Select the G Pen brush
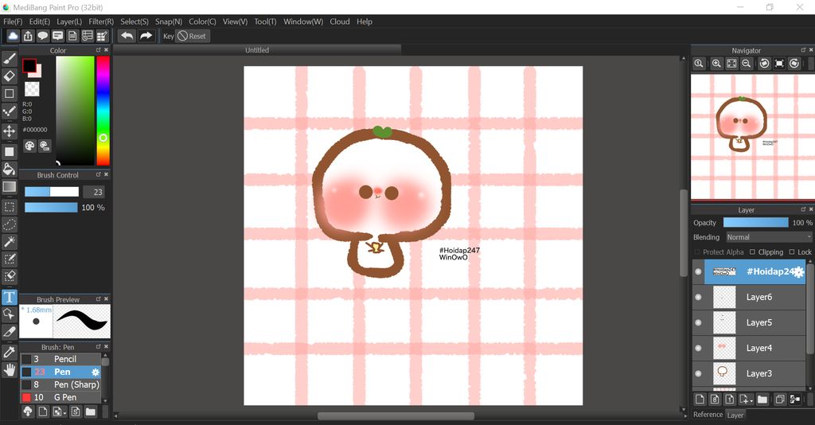Screen dimensions: 815x425 (x=60, y=397)
